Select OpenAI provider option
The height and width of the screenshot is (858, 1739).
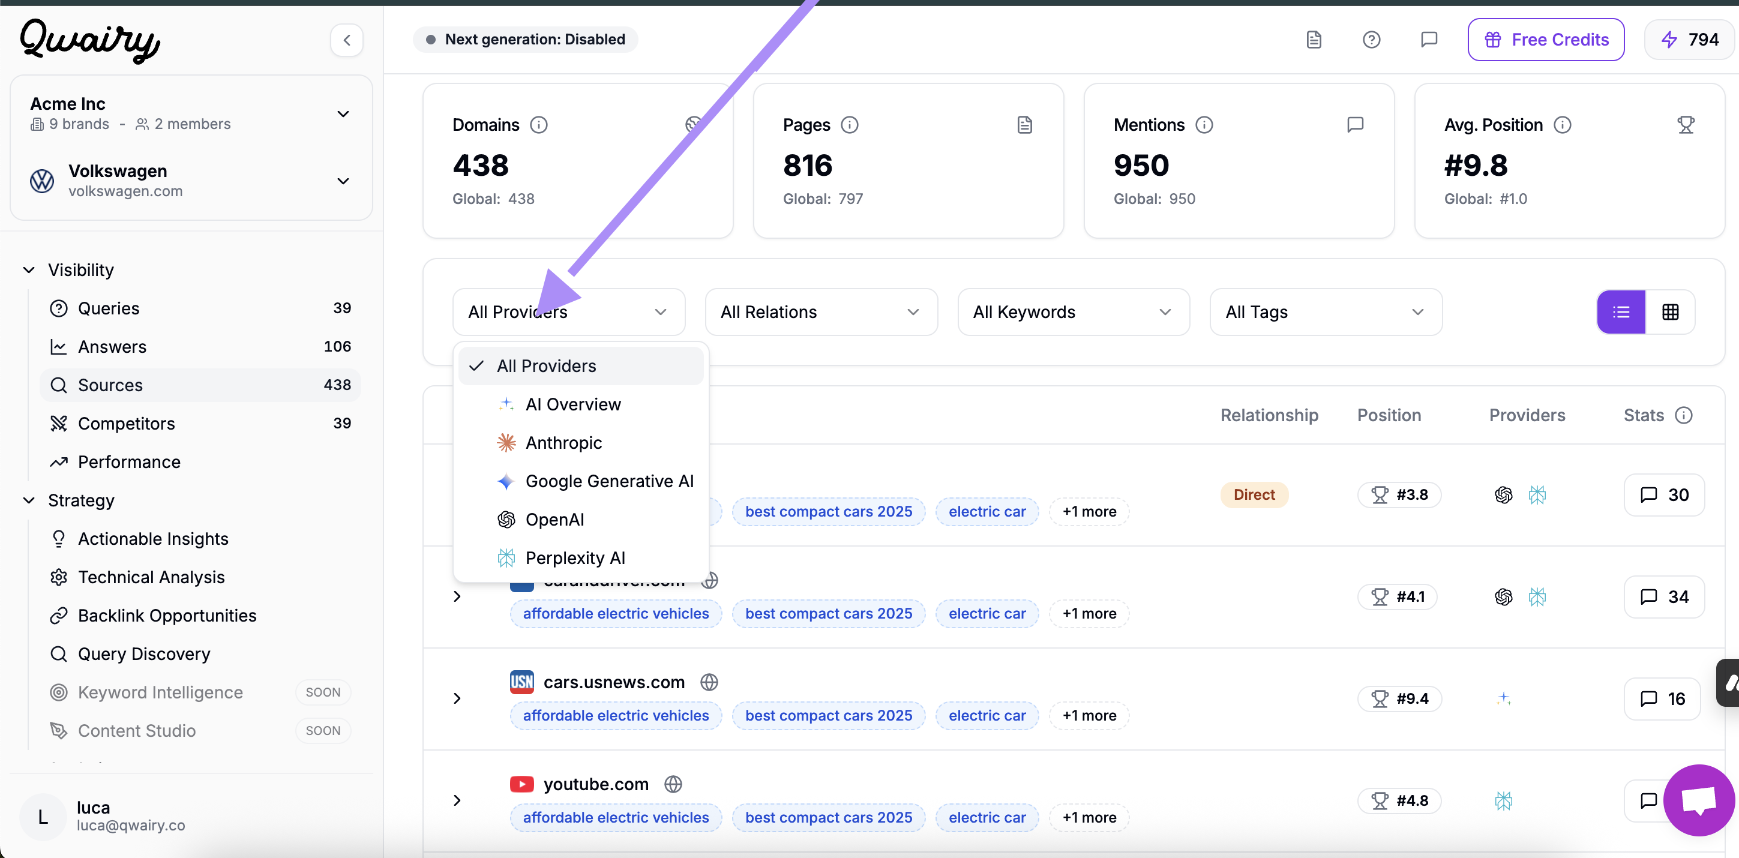coord(581,520)
